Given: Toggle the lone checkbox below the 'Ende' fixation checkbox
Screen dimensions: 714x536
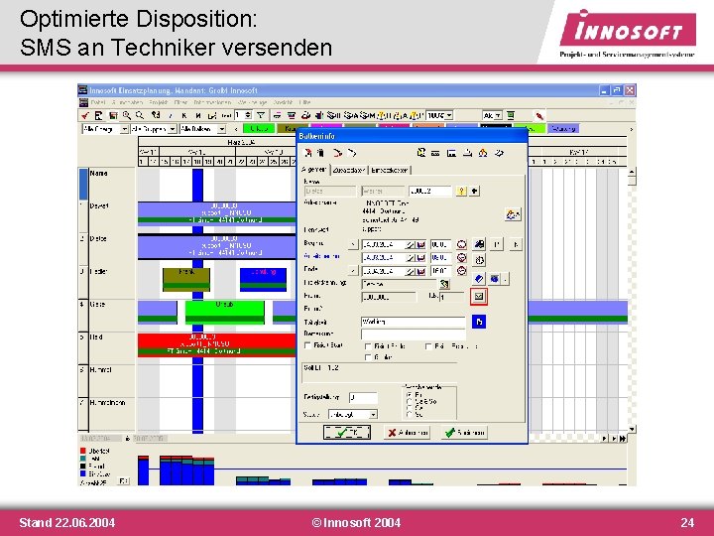Looking at the screenshot, I should pos(368,357).
